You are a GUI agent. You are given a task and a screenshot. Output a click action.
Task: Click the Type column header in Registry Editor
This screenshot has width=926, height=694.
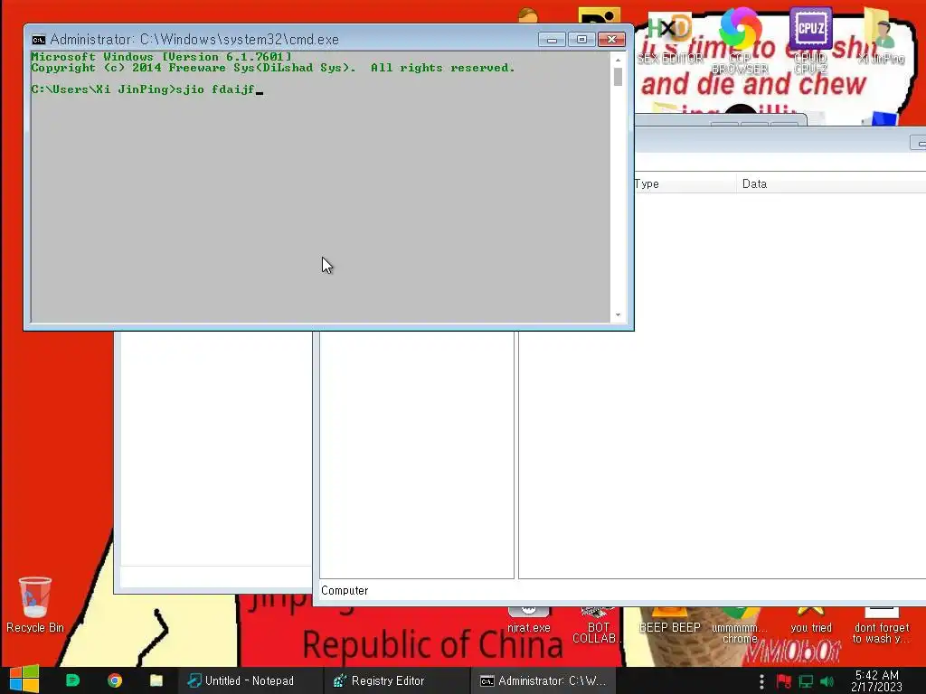685,183
